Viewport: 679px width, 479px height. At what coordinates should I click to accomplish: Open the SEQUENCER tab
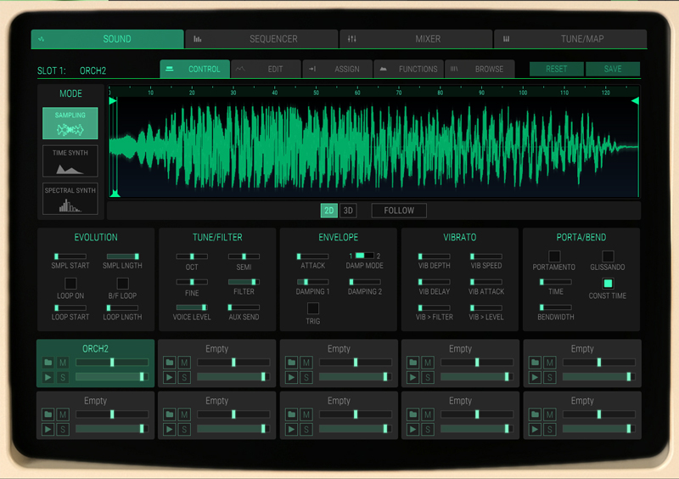261,39
